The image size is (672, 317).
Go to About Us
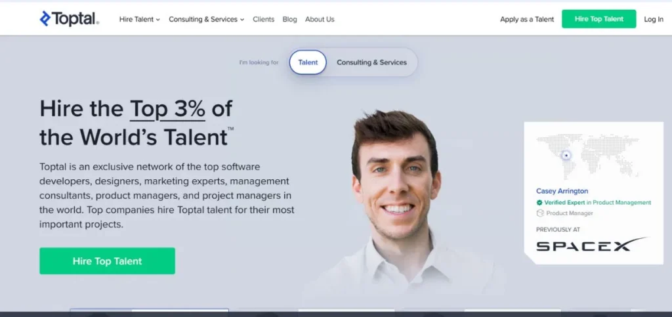[x=320, y=19]
